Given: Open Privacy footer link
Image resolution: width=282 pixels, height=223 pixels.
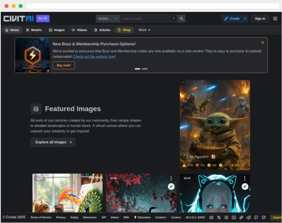Looking at the screenshot, I should 61,217.
